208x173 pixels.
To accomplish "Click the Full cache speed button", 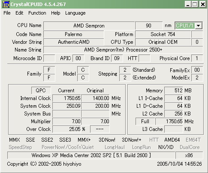I will (145, 121).
